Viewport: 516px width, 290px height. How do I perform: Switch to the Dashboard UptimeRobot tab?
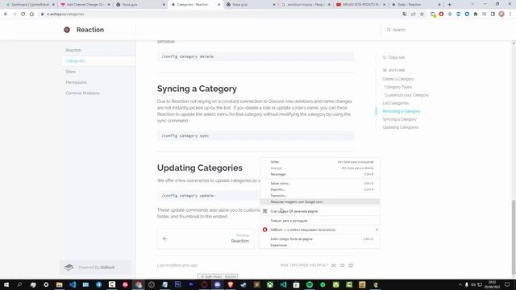click(x=31, y=5)
